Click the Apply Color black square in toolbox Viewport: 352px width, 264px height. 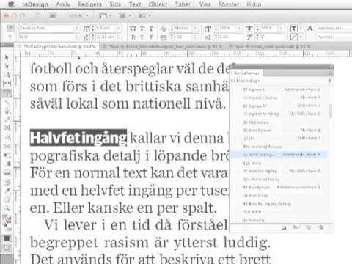7,238
